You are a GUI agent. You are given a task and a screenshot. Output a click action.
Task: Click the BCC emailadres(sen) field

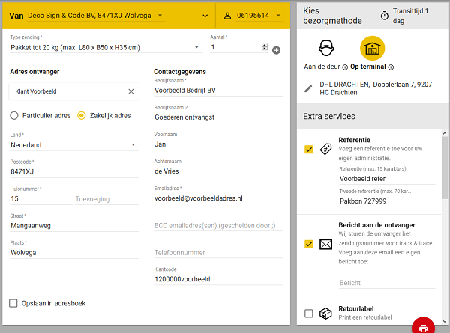(x=218, y=226)
